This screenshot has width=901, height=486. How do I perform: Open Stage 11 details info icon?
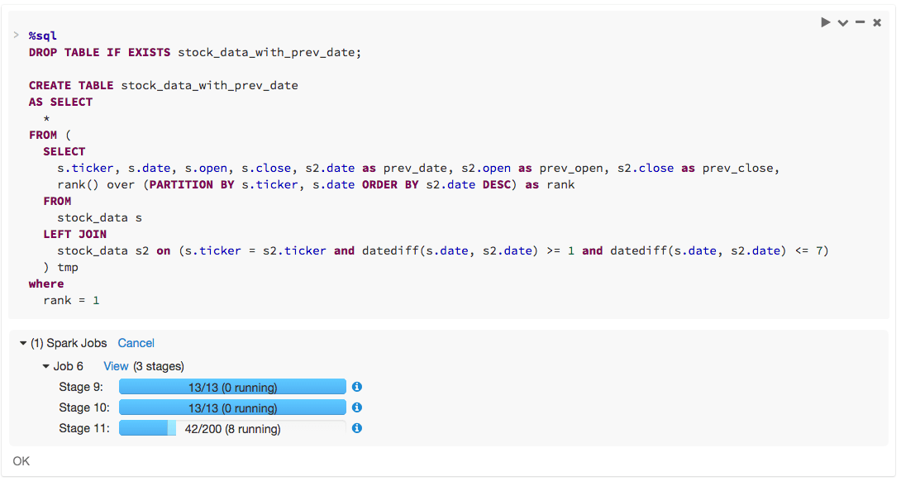(x=357, y=428)
